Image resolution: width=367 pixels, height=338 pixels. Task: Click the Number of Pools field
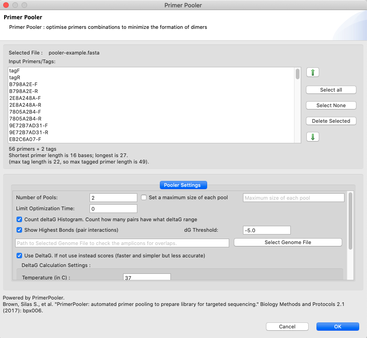[x=113, y=198]
